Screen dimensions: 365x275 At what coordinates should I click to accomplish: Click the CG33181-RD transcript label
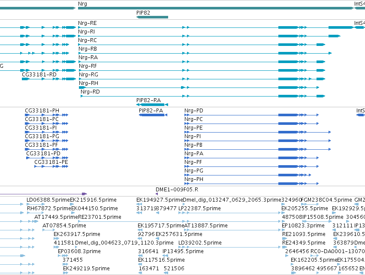(x=39, y=75)
